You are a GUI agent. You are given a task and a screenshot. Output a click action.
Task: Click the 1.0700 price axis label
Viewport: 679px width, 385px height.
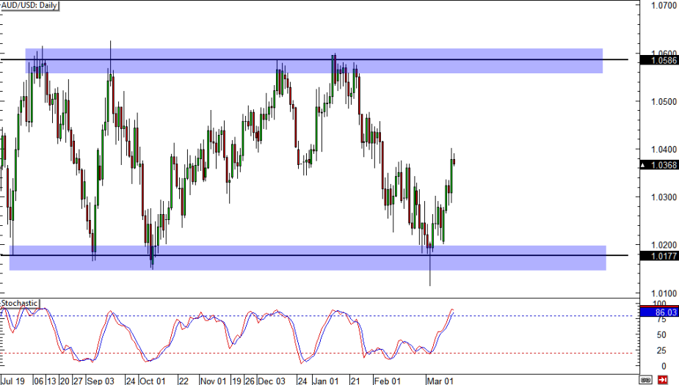(x=664, y=6)
